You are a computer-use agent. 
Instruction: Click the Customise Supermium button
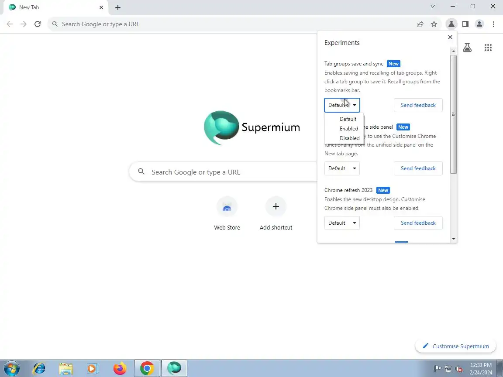(x=455, y=346)
